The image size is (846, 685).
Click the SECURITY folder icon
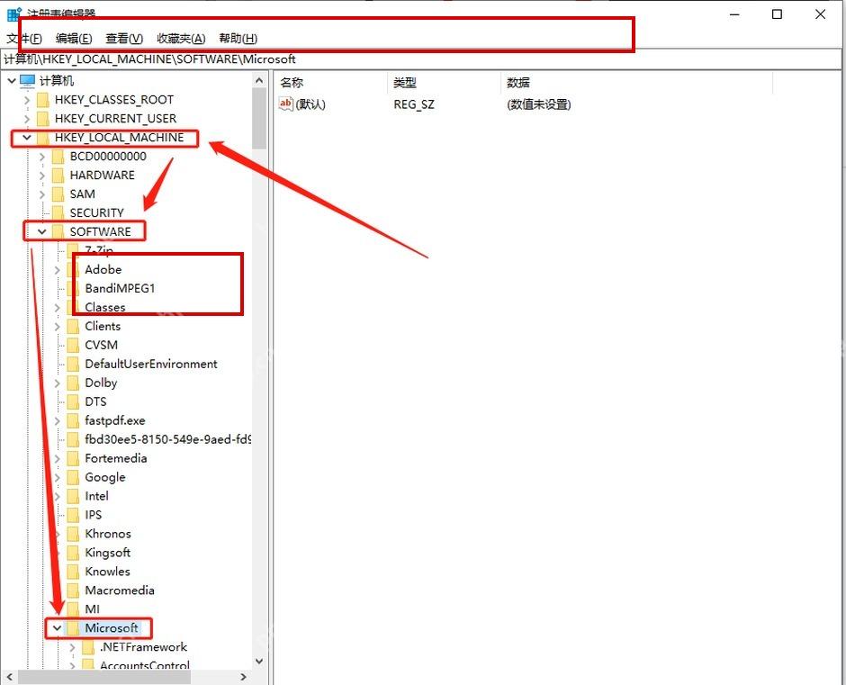point(58,212)
